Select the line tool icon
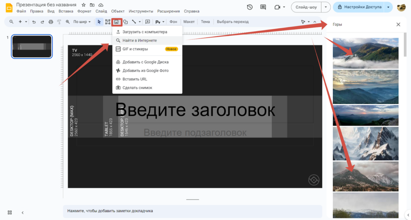The width and height of the screenshot is (411, 220). click(x=134, y=22)
